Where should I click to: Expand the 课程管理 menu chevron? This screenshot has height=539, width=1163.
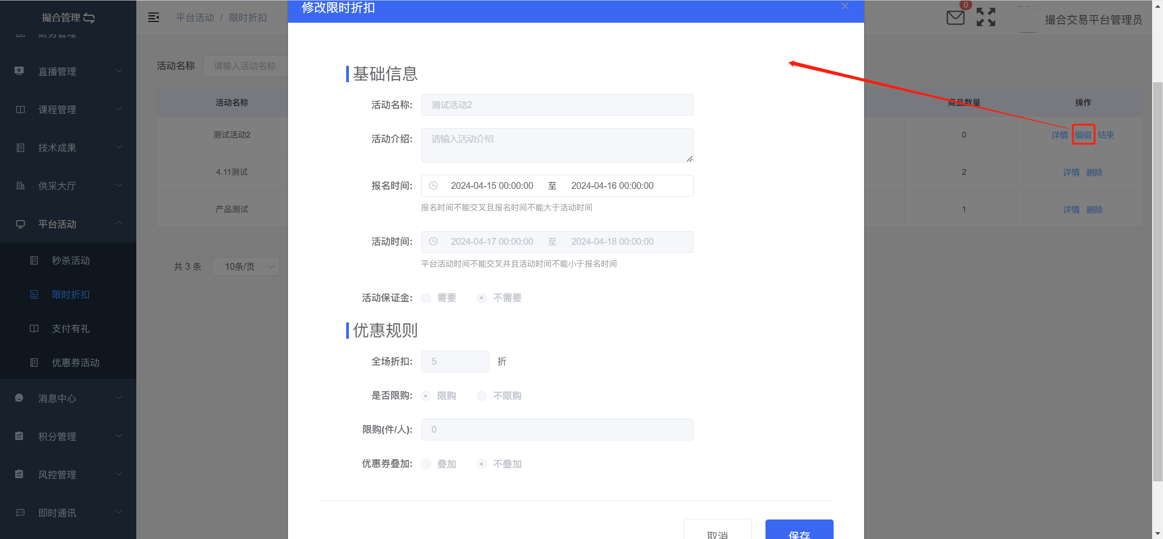tap(119, 109)
